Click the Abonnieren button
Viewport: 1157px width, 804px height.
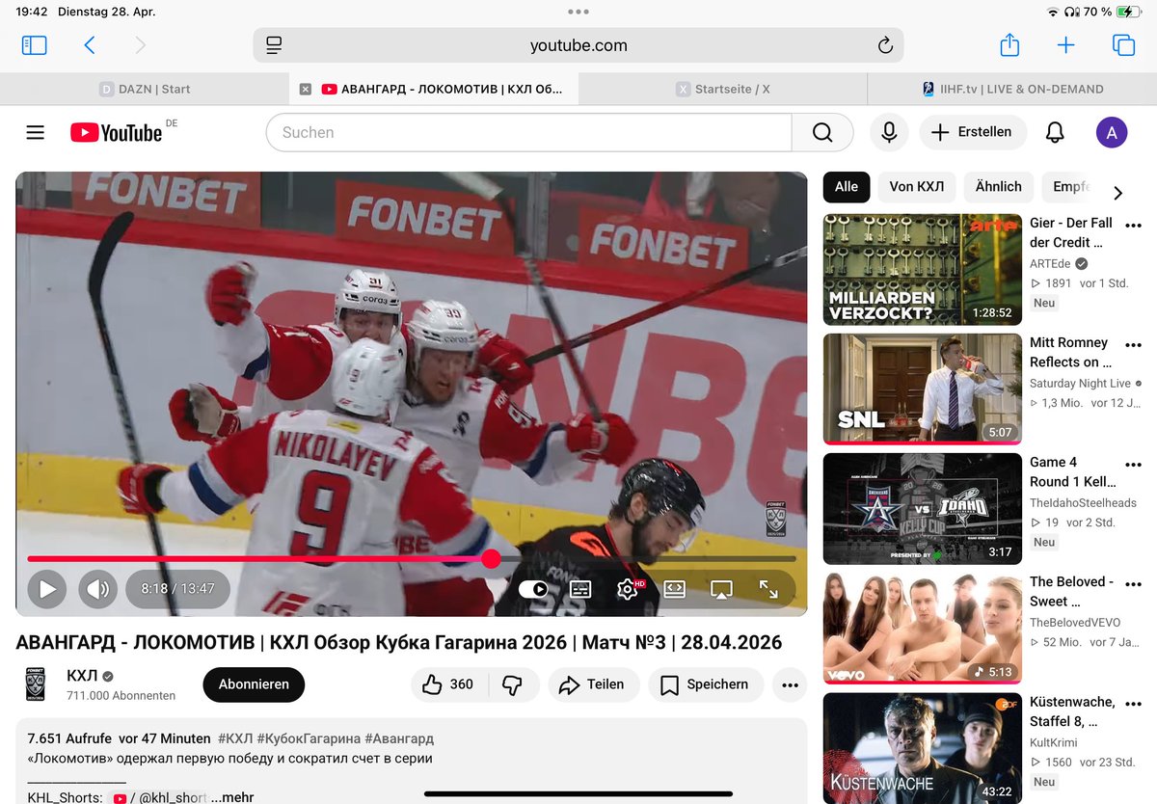[253, 684]
